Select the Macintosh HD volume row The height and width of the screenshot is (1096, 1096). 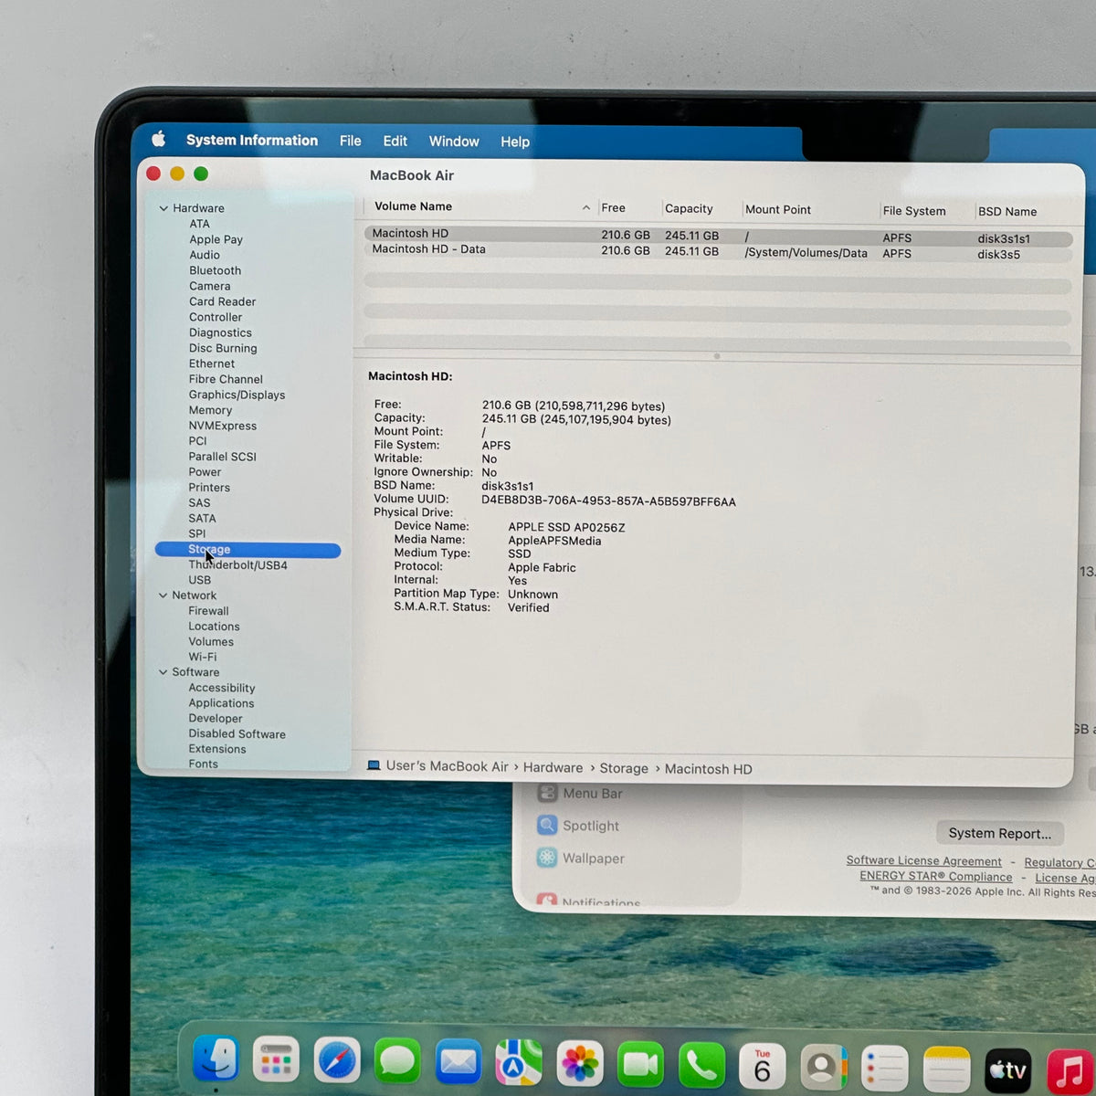click(718, 236)
